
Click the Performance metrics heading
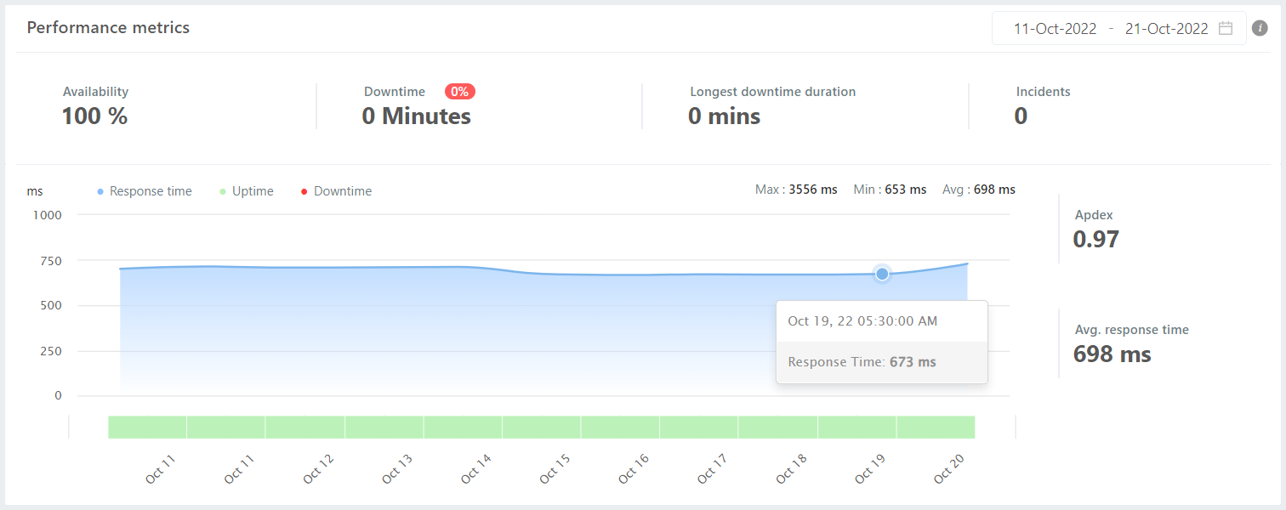coord(108,27)
